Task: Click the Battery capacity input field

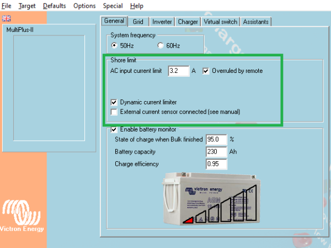Action: (x=216, y=151)
